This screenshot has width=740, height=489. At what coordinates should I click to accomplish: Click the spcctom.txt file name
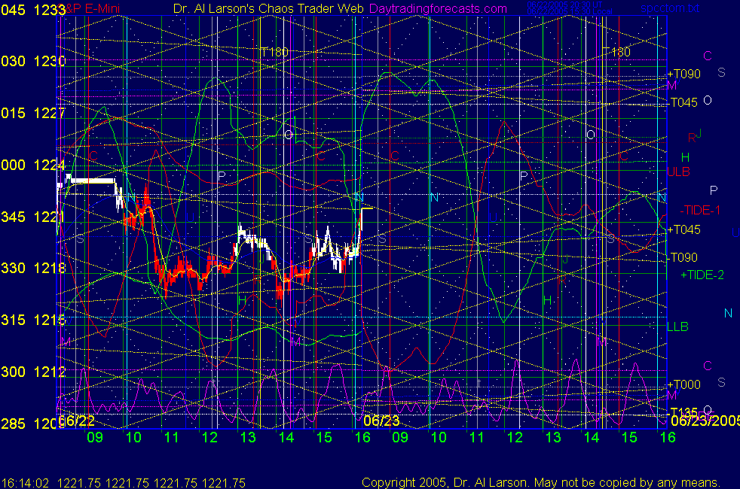(670, 8)
